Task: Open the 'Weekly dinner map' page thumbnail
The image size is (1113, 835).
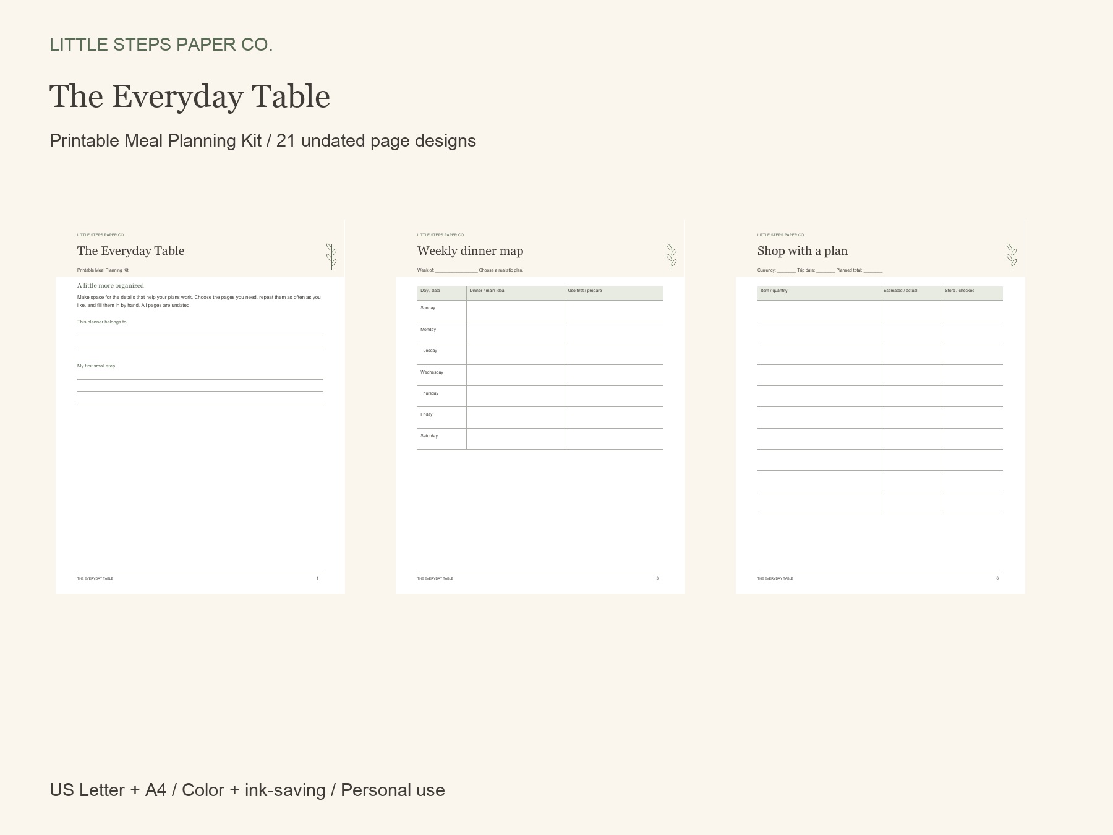Action: [x=540, y=406]
